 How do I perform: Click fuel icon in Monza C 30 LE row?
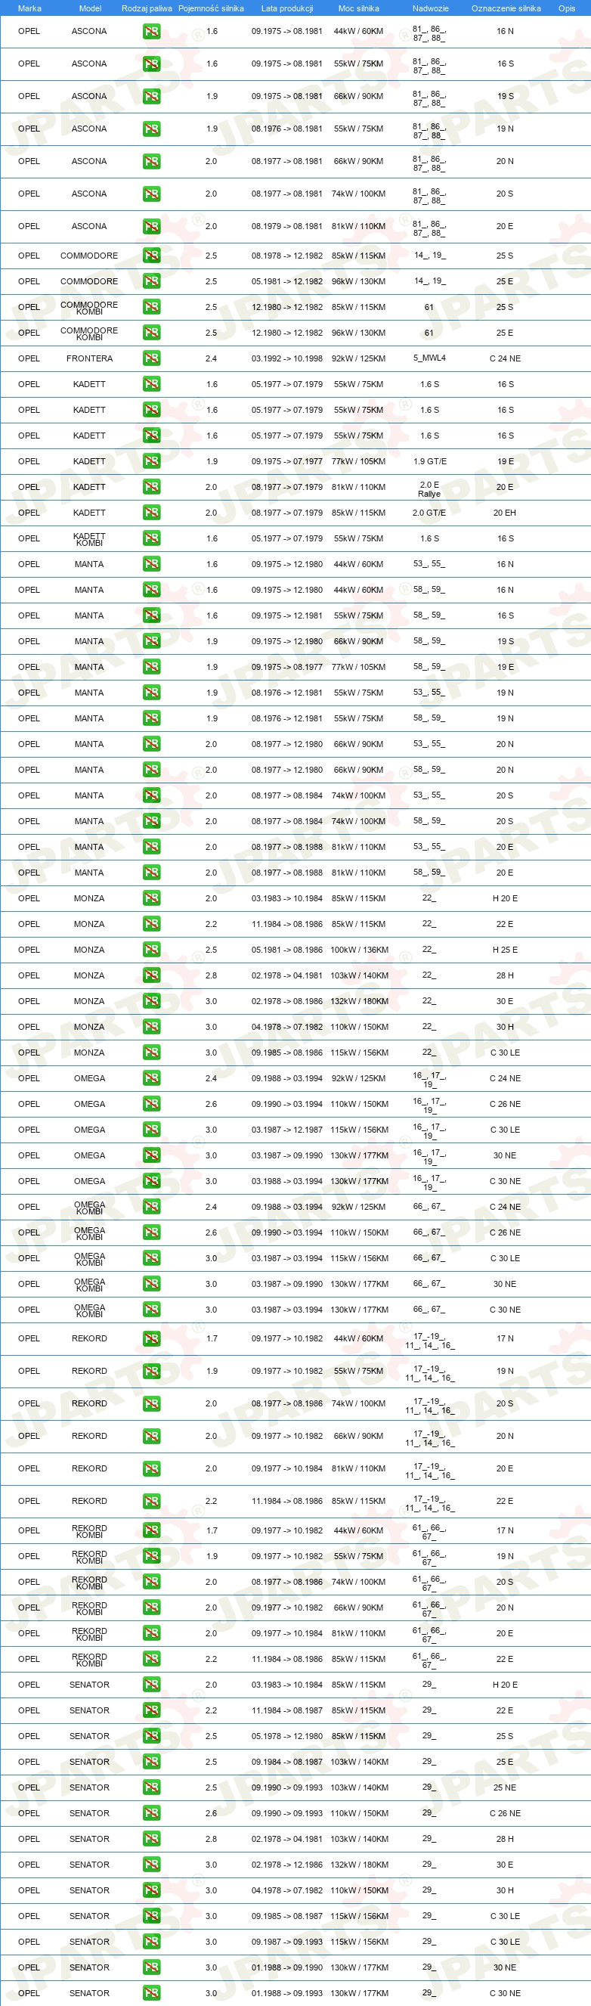tap(151, 1052)
